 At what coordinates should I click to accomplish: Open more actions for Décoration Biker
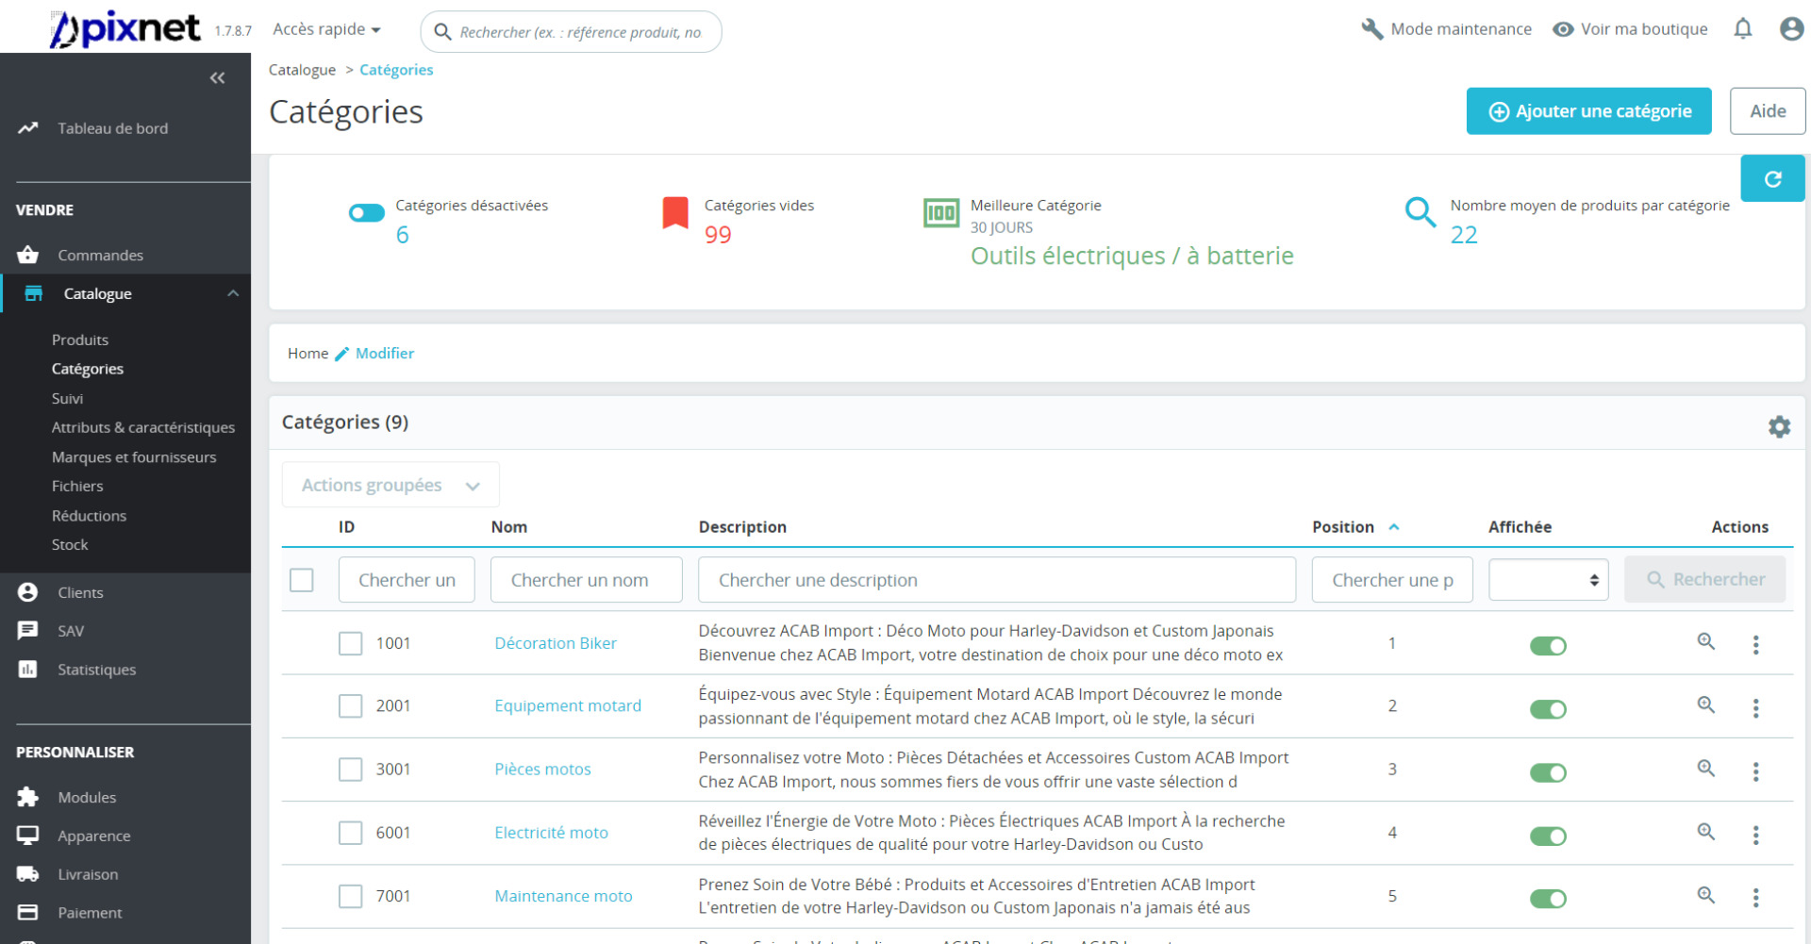tap(1755, 645)
